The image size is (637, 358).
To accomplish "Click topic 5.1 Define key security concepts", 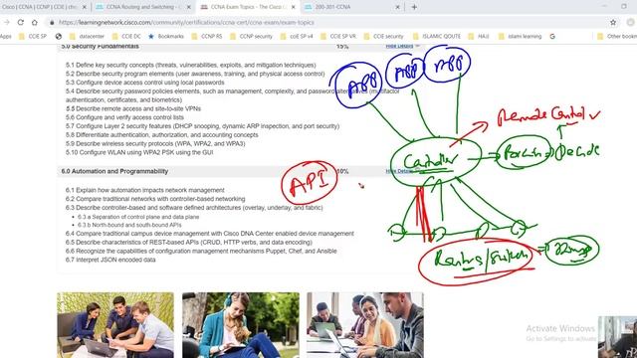I will 190,65.
